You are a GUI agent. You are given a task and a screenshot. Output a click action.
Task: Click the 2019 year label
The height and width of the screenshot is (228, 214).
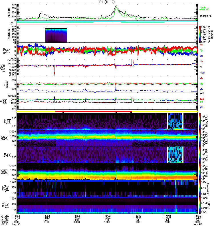point(4,224)
